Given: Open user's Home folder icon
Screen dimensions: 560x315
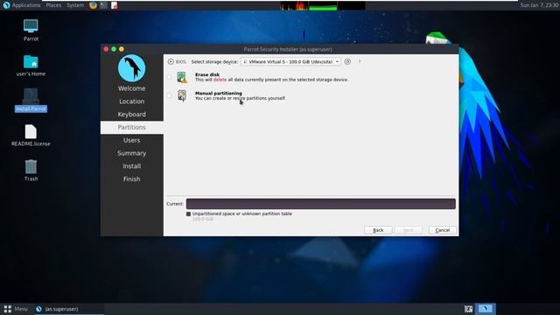Looking at the screenshot, I should click(x=31, y=66).
